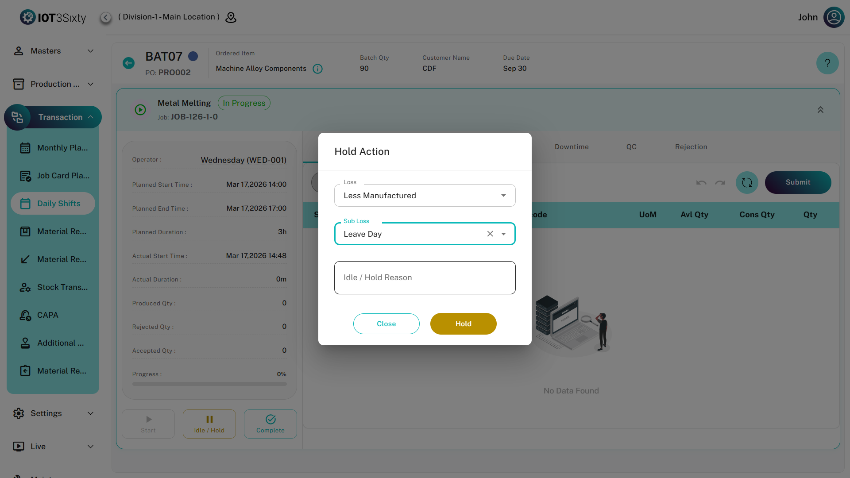The height and width of the screenshot is (478, 850).
Task: Click the Idle / Hold Reason field
Action: (x=425, y=278)
